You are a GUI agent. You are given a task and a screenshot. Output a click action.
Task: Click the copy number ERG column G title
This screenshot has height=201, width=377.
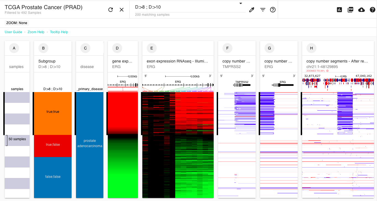278,61
